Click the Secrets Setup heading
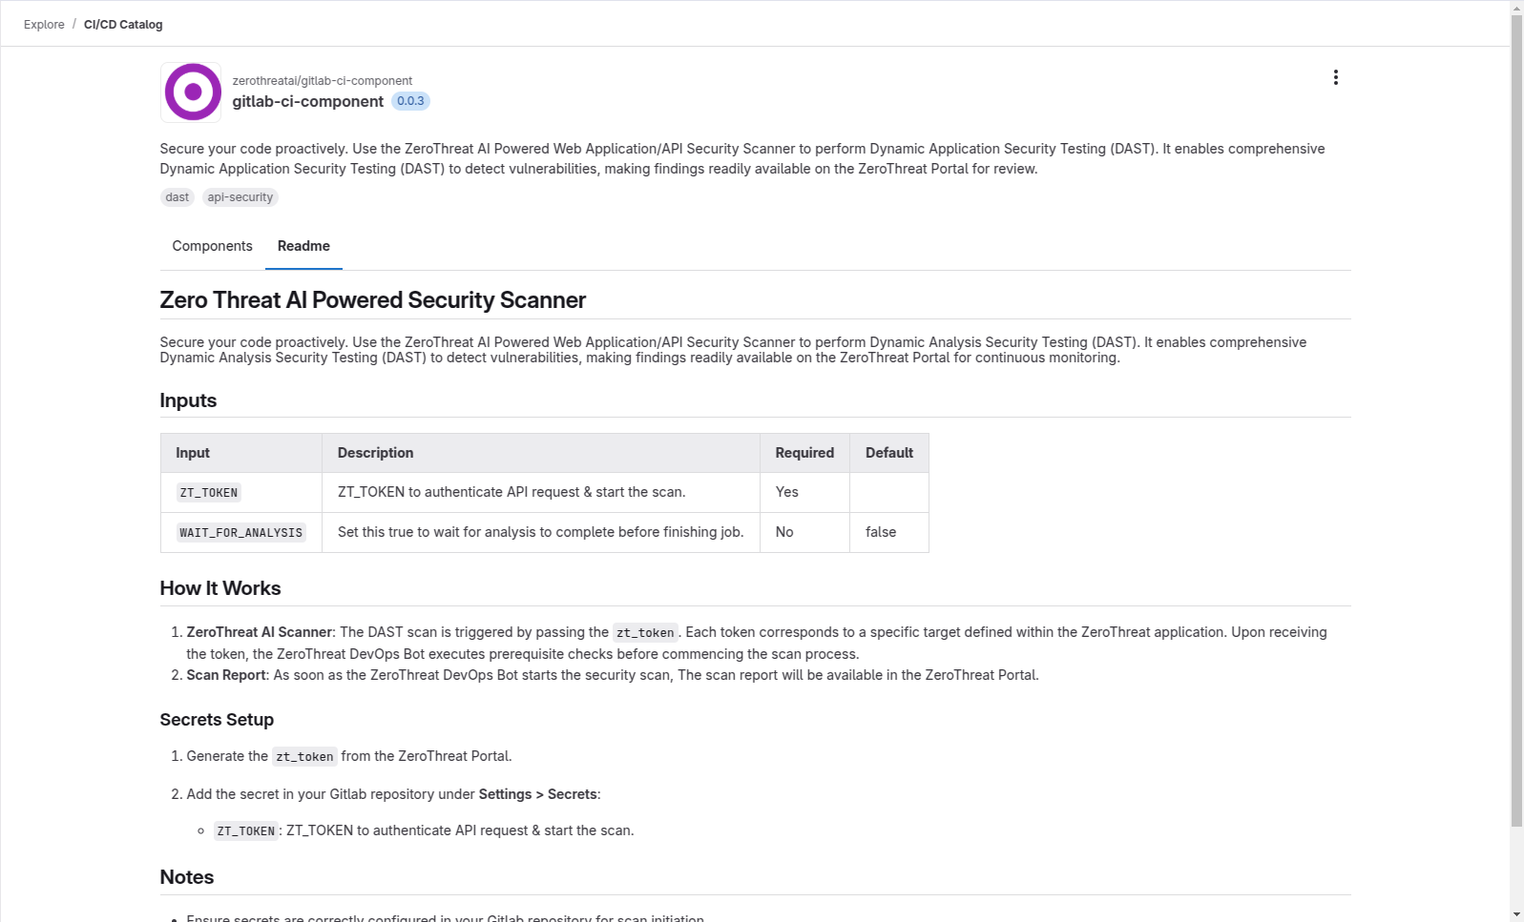This screenshot has height=922, width=1524. pyautogui.click(x=217, y=720)
